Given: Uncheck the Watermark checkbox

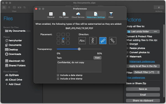Looking at the screenshot, I should pos(128,57).
